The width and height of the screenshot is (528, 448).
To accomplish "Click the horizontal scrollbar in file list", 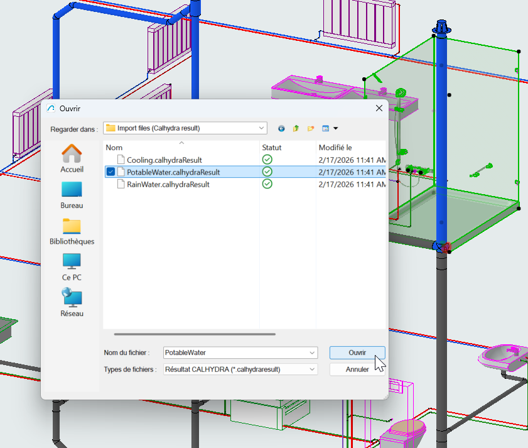I will pyautogui.click(x=195, y=334).
